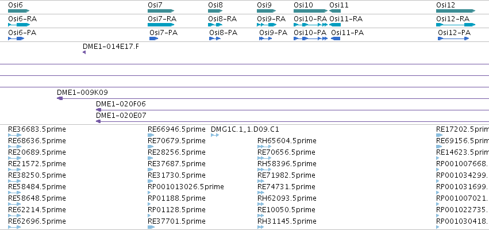
Task: Select the DME1-009K09 clone arrowhead
Action: [x=60, y=98]
